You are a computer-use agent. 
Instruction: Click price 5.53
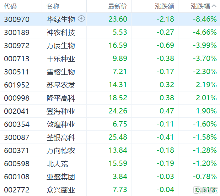click(120, 32)
